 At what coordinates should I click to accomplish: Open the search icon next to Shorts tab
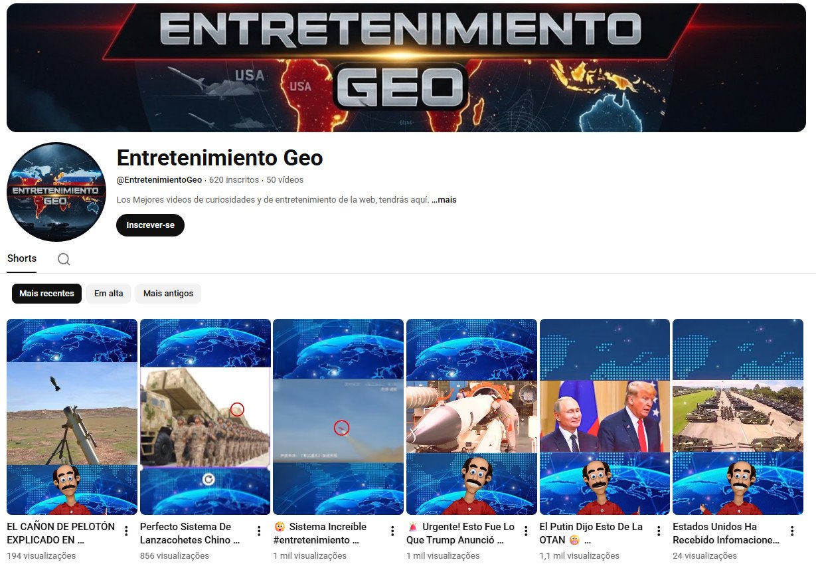64,258
